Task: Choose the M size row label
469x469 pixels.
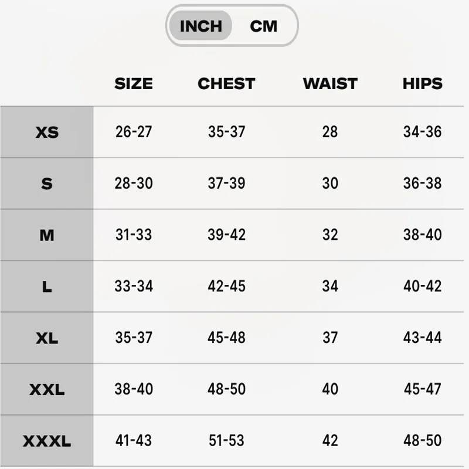Action: [47, 235]
